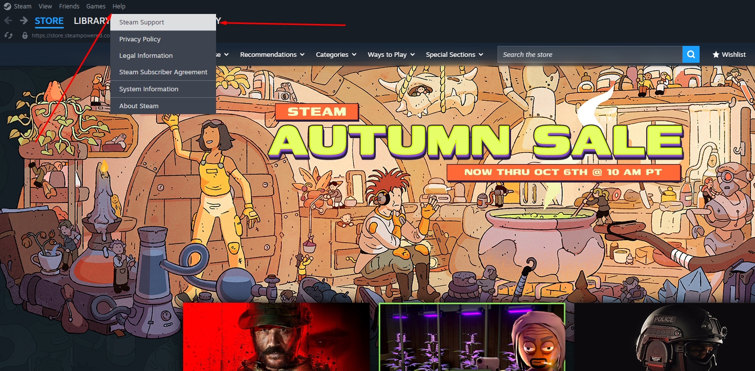Click the code brackets icon near the URL

[8, 35]
